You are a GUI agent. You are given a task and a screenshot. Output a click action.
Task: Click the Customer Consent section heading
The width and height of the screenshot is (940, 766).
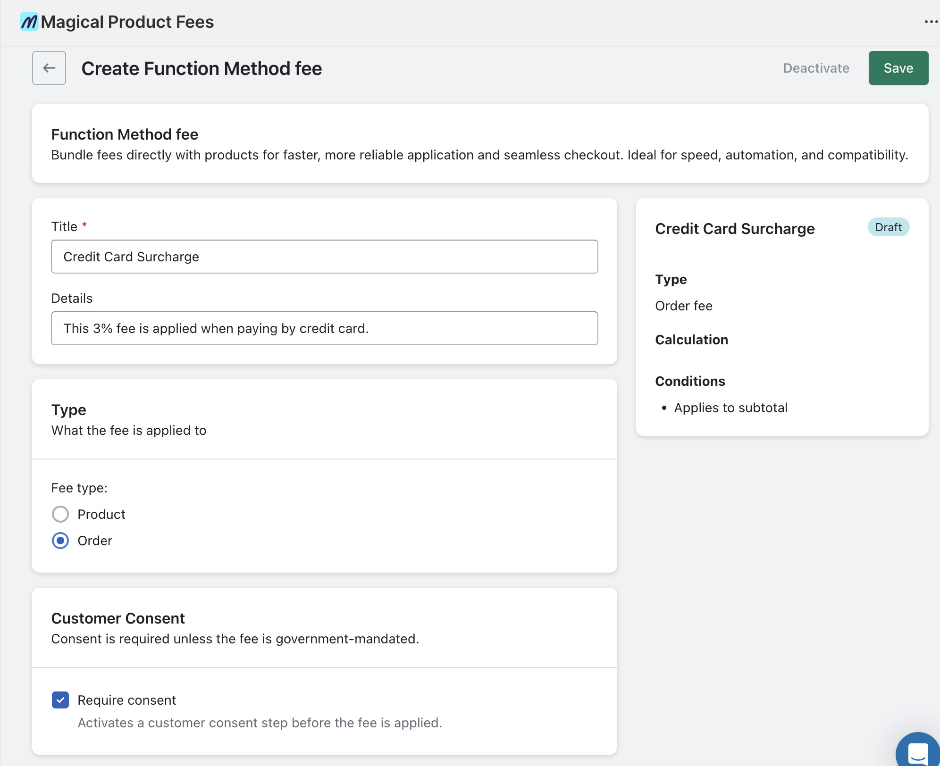coord(118,618)
